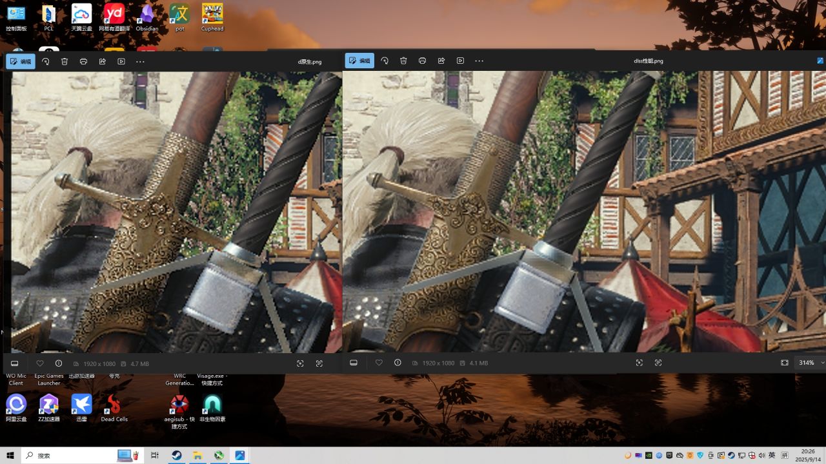Screen dimensions: 826x464
Task: Share image from dlss性能.png window
Action: pyautogui.click(x=441, y=61)
